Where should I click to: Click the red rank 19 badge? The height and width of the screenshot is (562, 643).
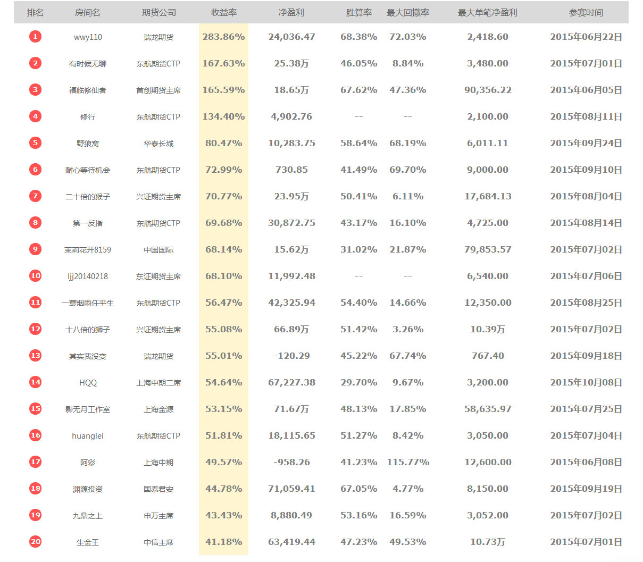[35, 515]
